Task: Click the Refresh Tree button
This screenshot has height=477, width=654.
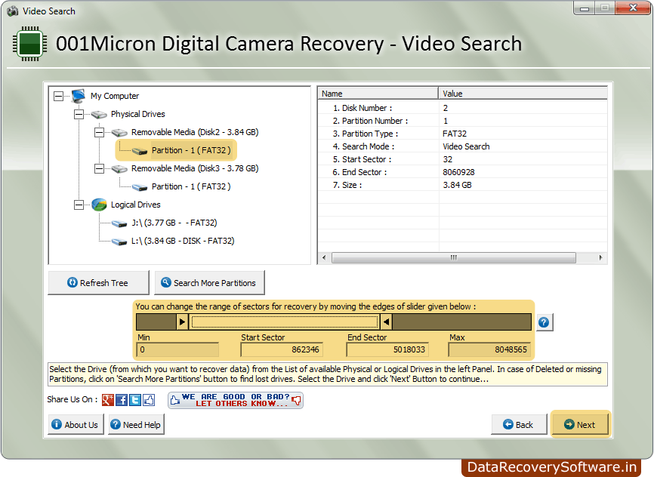Action: coord(98,283)
